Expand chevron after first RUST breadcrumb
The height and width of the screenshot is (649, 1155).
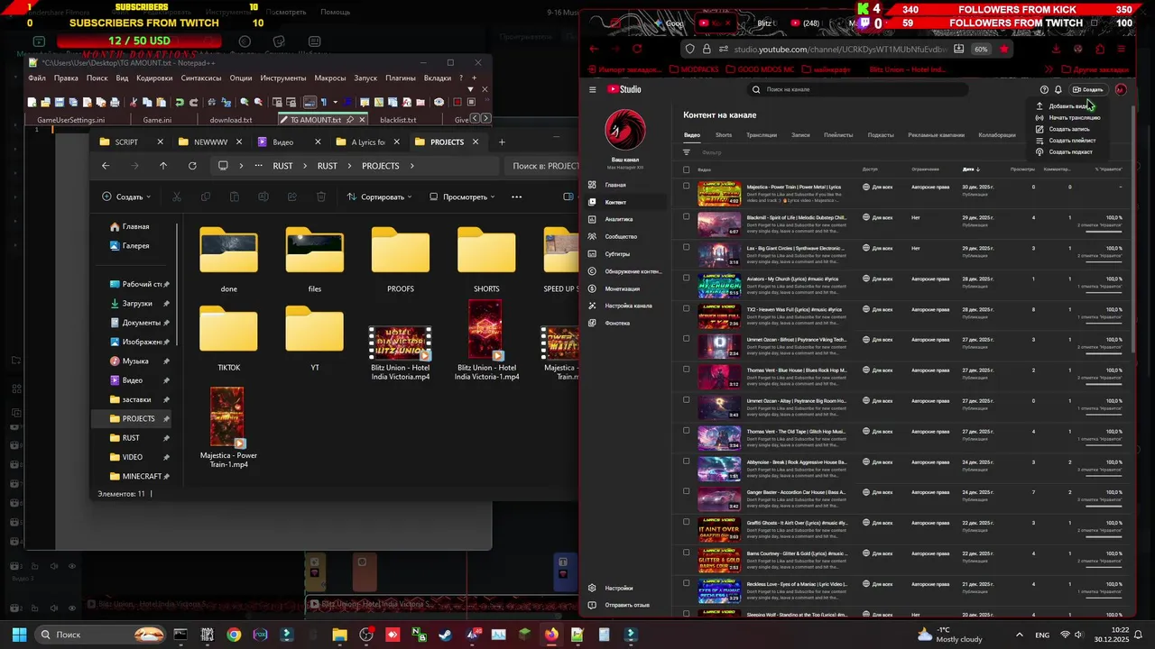point(305,166)
